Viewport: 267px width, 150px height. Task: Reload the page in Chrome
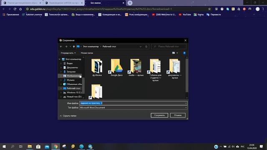15,9
